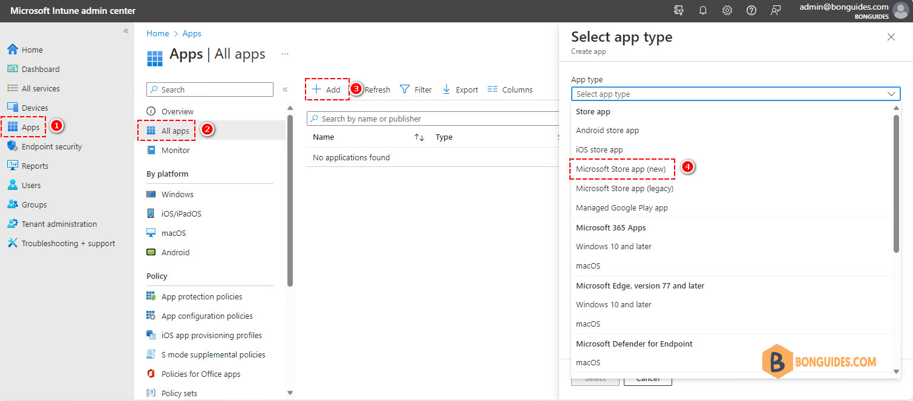913x401 pixels.
Task: Click the list scrollbar down arrow
Action: click(x=897, y=371)
